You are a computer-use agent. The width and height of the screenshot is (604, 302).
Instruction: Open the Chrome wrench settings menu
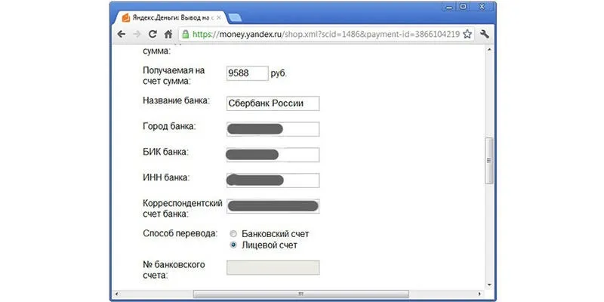point(485,35)
